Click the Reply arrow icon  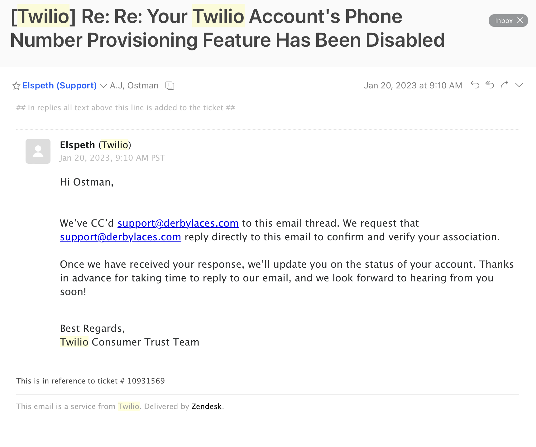[475, 85]
